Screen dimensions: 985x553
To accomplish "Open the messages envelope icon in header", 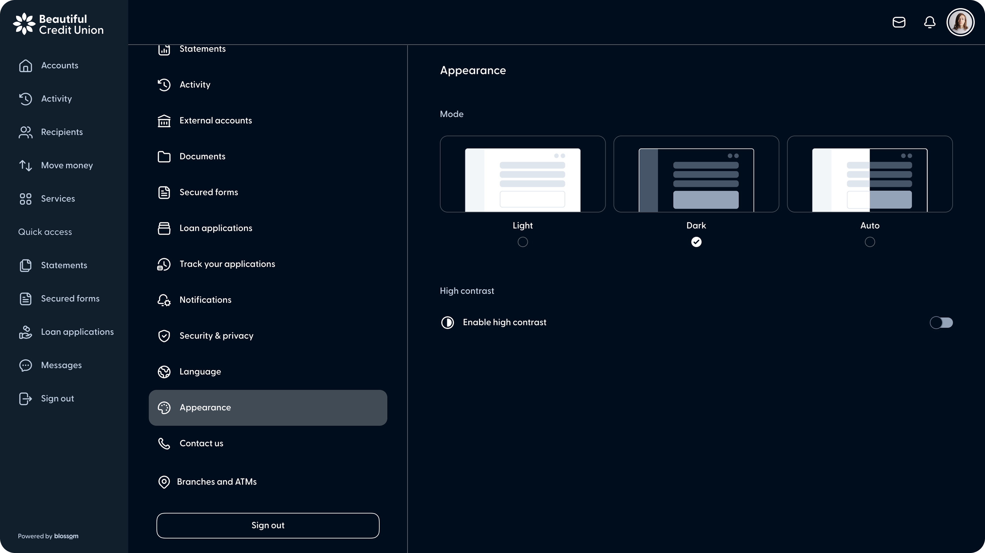I will tap(898, 22).
